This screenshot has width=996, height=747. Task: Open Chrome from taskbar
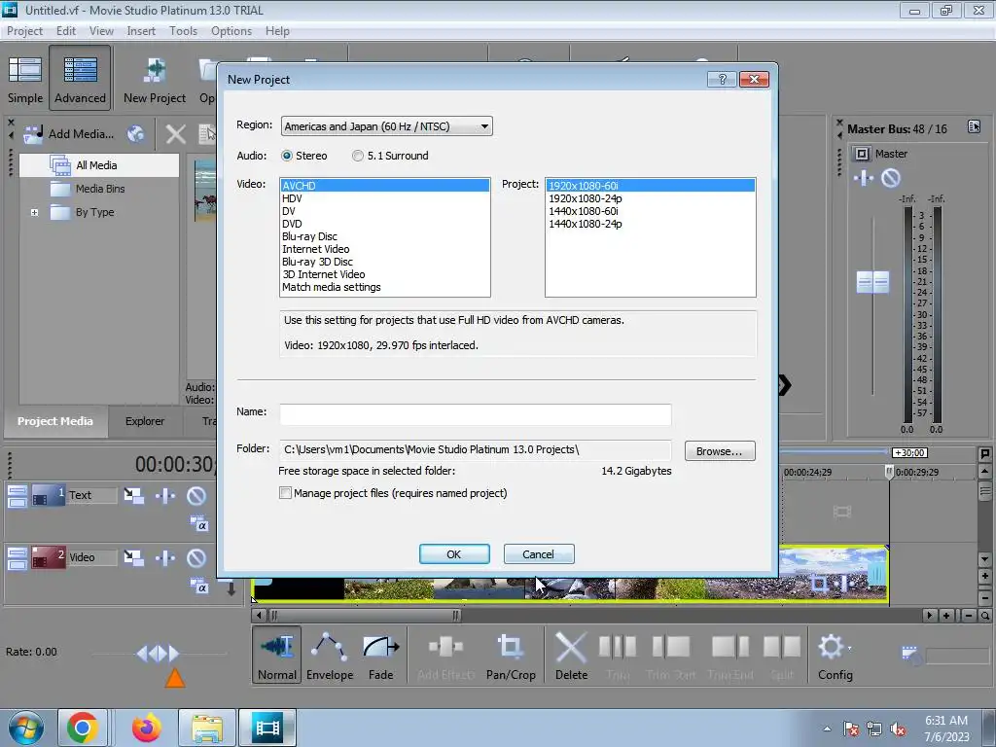coord(82,728)
